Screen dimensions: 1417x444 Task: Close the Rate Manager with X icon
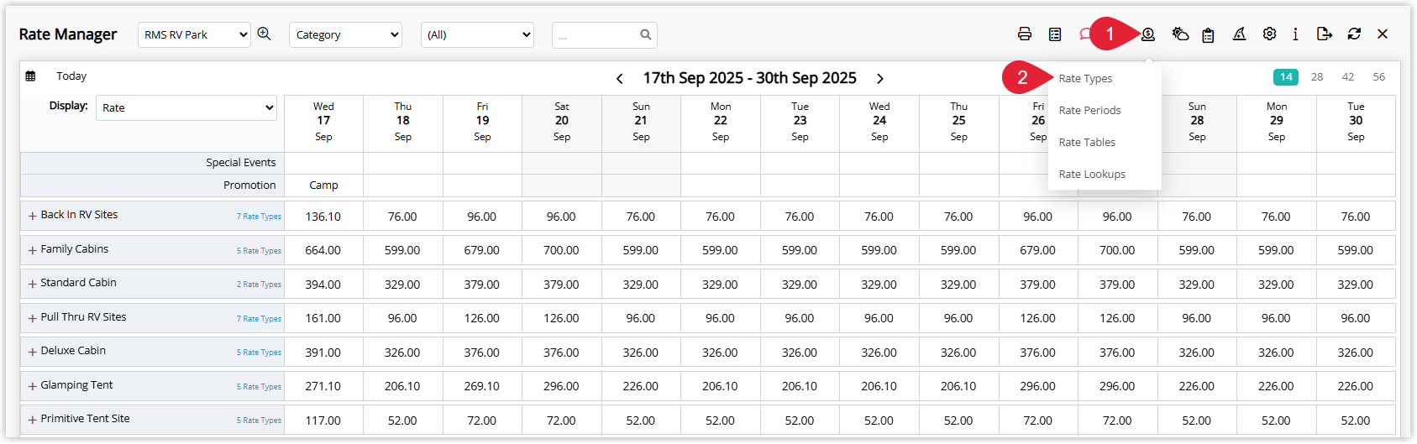1383,34
